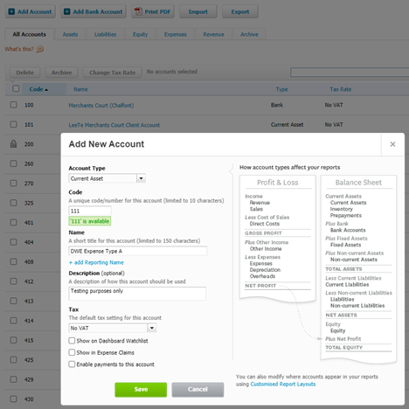Click the green Save button
The width and height of the screenshot is (409, 409).
coord(141,390)
